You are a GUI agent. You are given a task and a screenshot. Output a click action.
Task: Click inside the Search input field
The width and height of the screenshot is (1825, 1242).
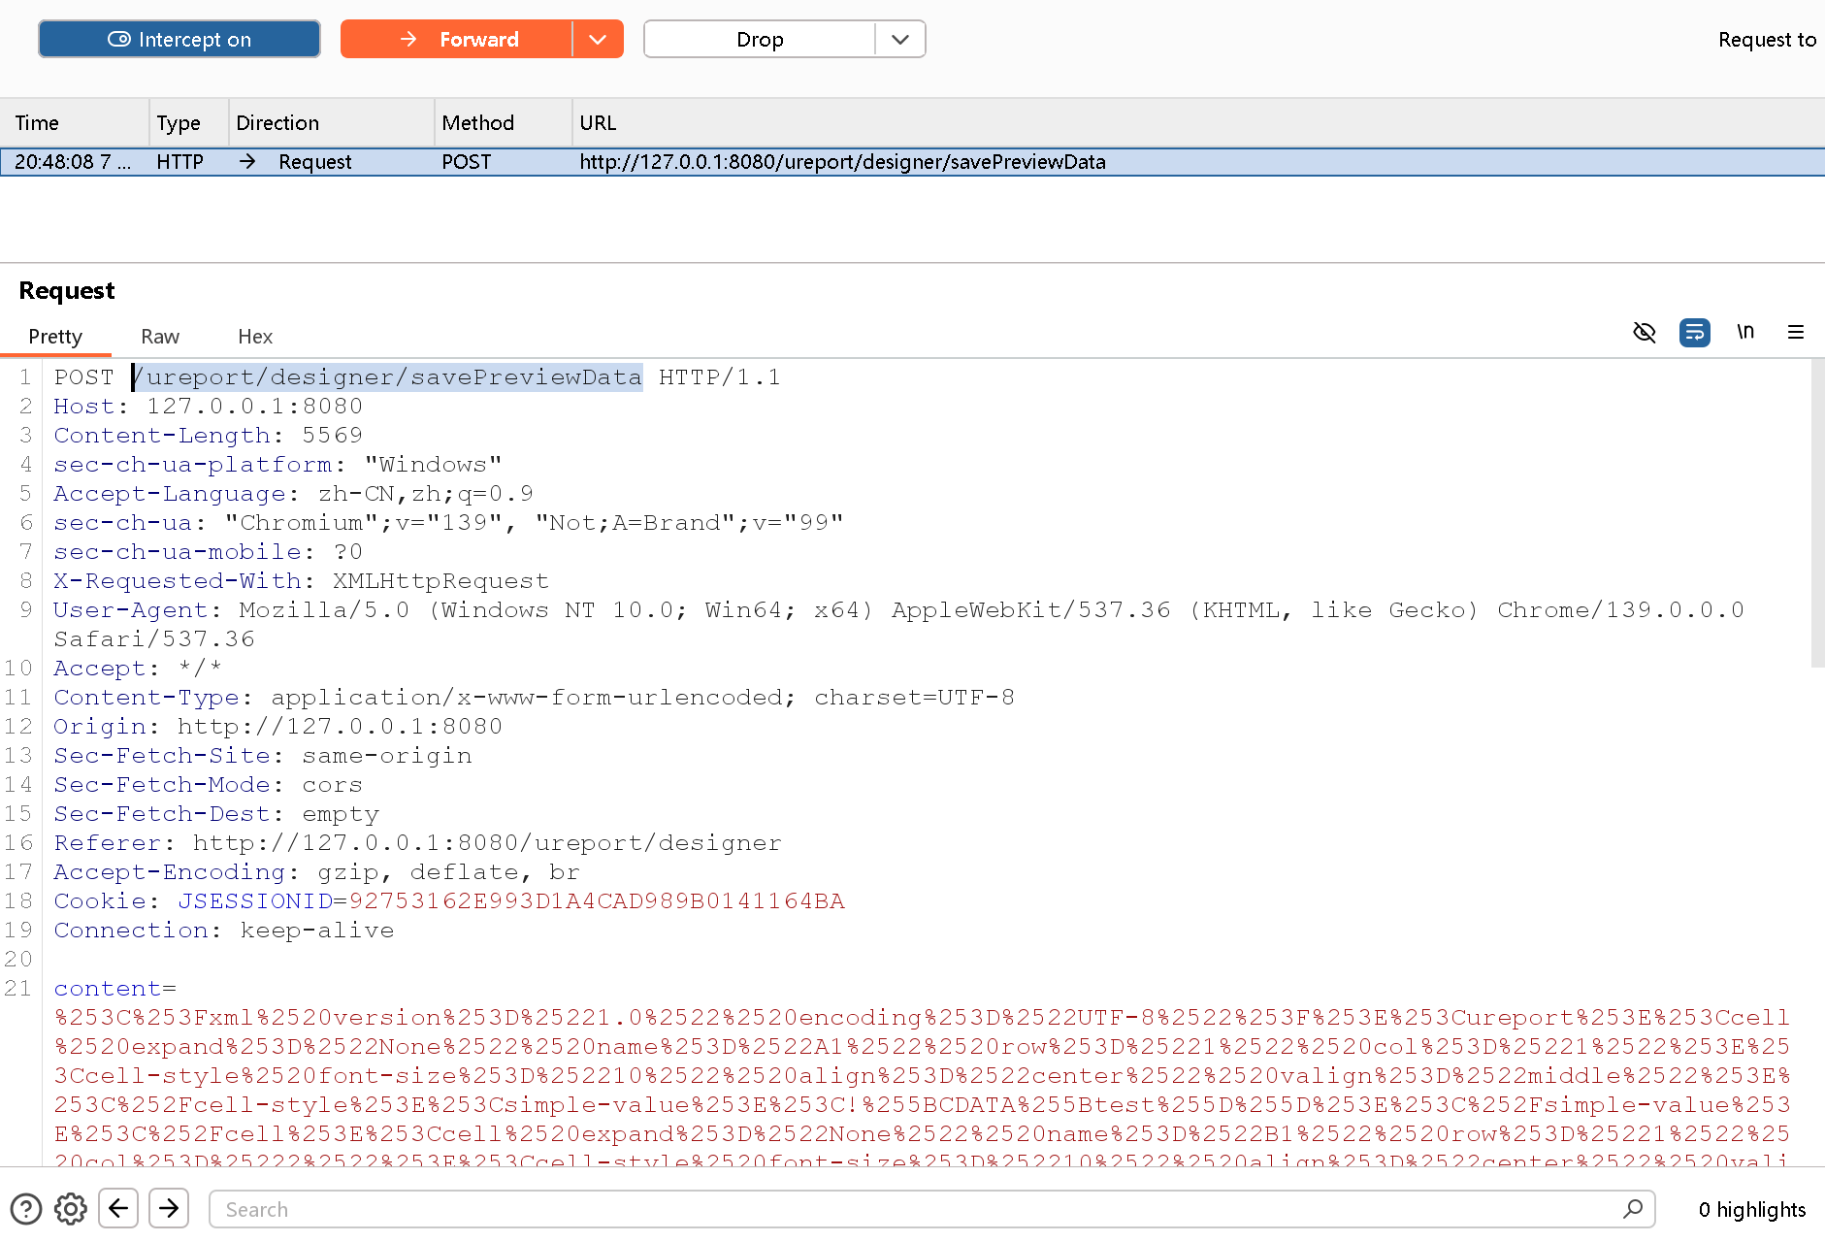pos(873,1208)
